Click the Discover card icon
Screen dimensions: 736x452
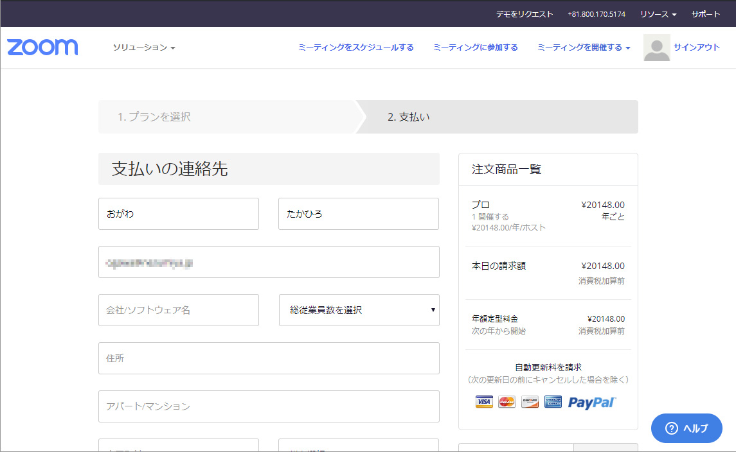point(530,402)
